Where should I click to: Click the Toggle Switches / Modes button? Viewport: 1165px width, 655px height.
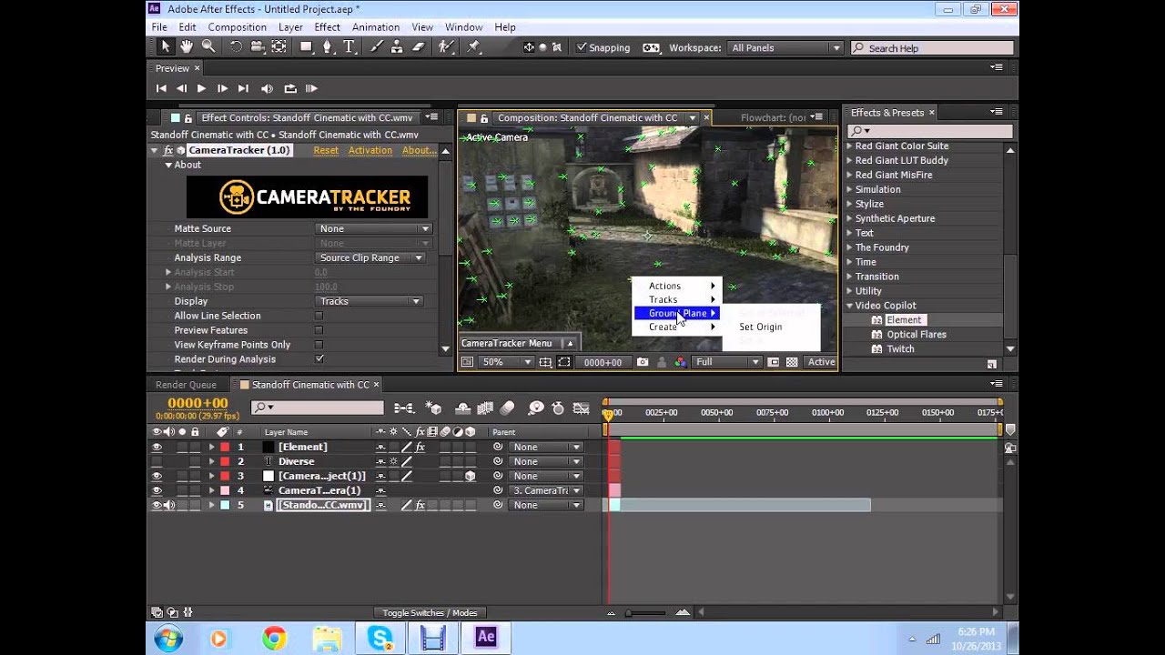[430, 612]
